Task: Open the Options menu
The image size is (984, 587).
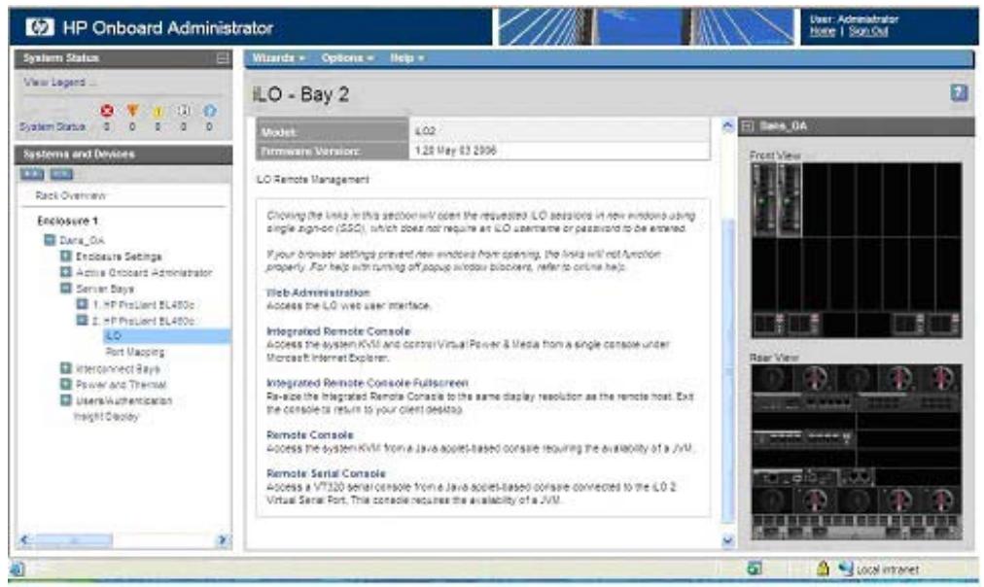Action: pyautogui.click(x=348, y=57)
